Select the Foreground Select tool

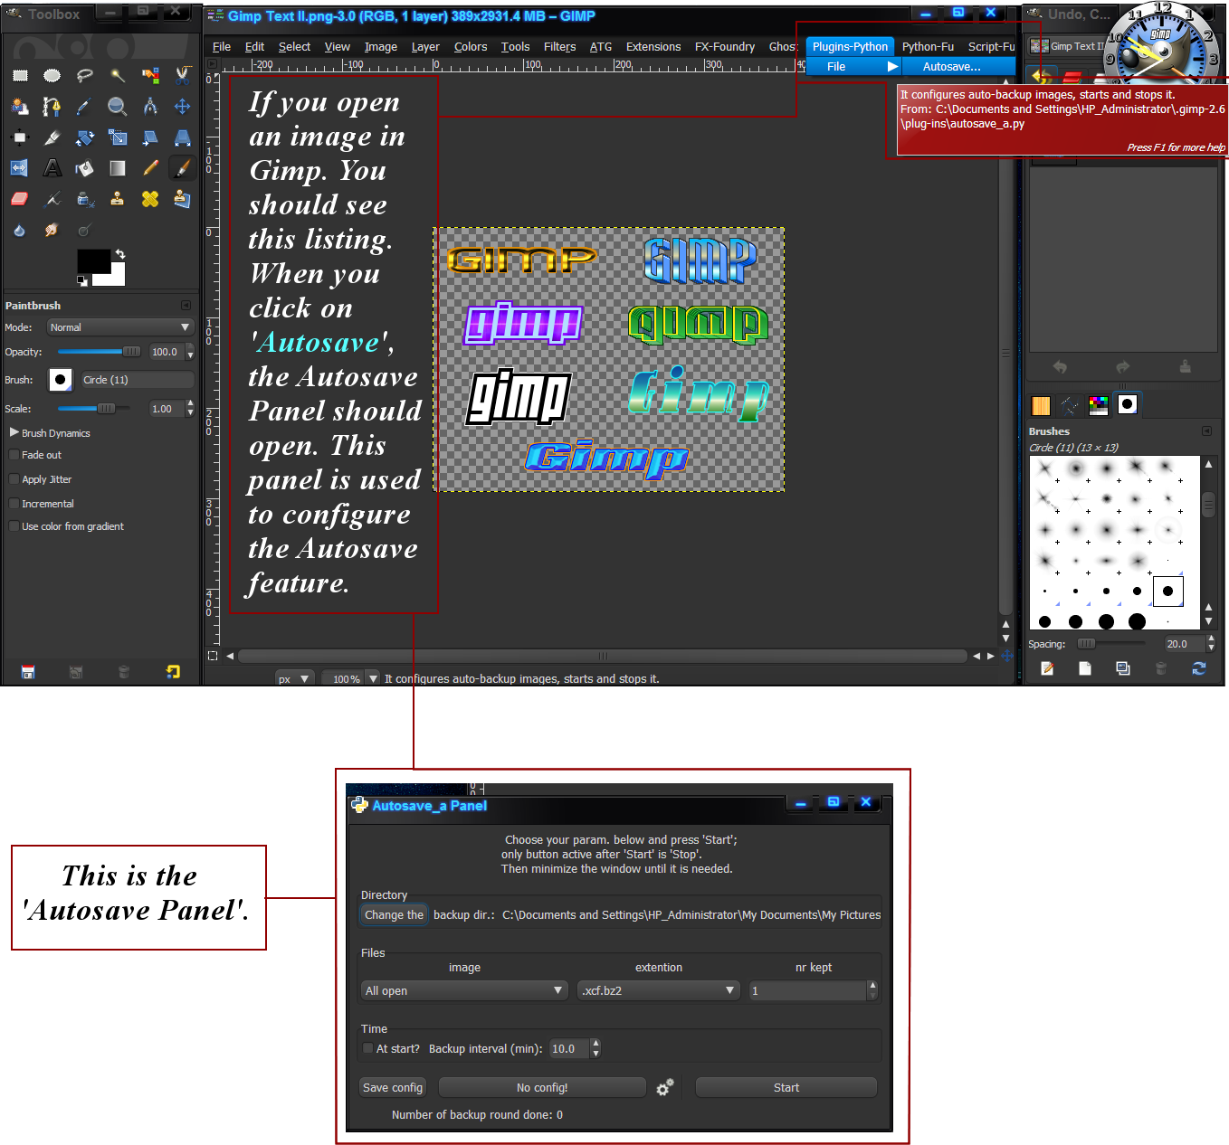tap(20, 107)
